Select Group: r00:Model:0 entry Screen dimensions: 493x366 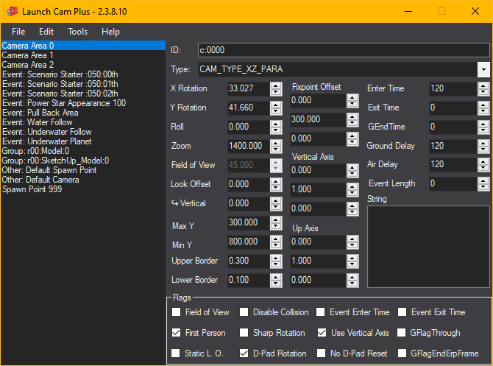coord(83,151)
